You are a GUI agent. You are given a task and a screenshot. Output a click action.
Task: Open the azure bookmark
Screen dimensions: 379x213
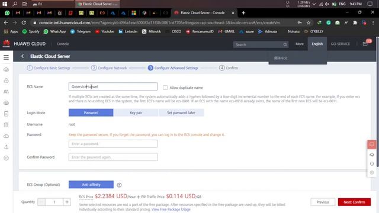(x=246, y=31)
